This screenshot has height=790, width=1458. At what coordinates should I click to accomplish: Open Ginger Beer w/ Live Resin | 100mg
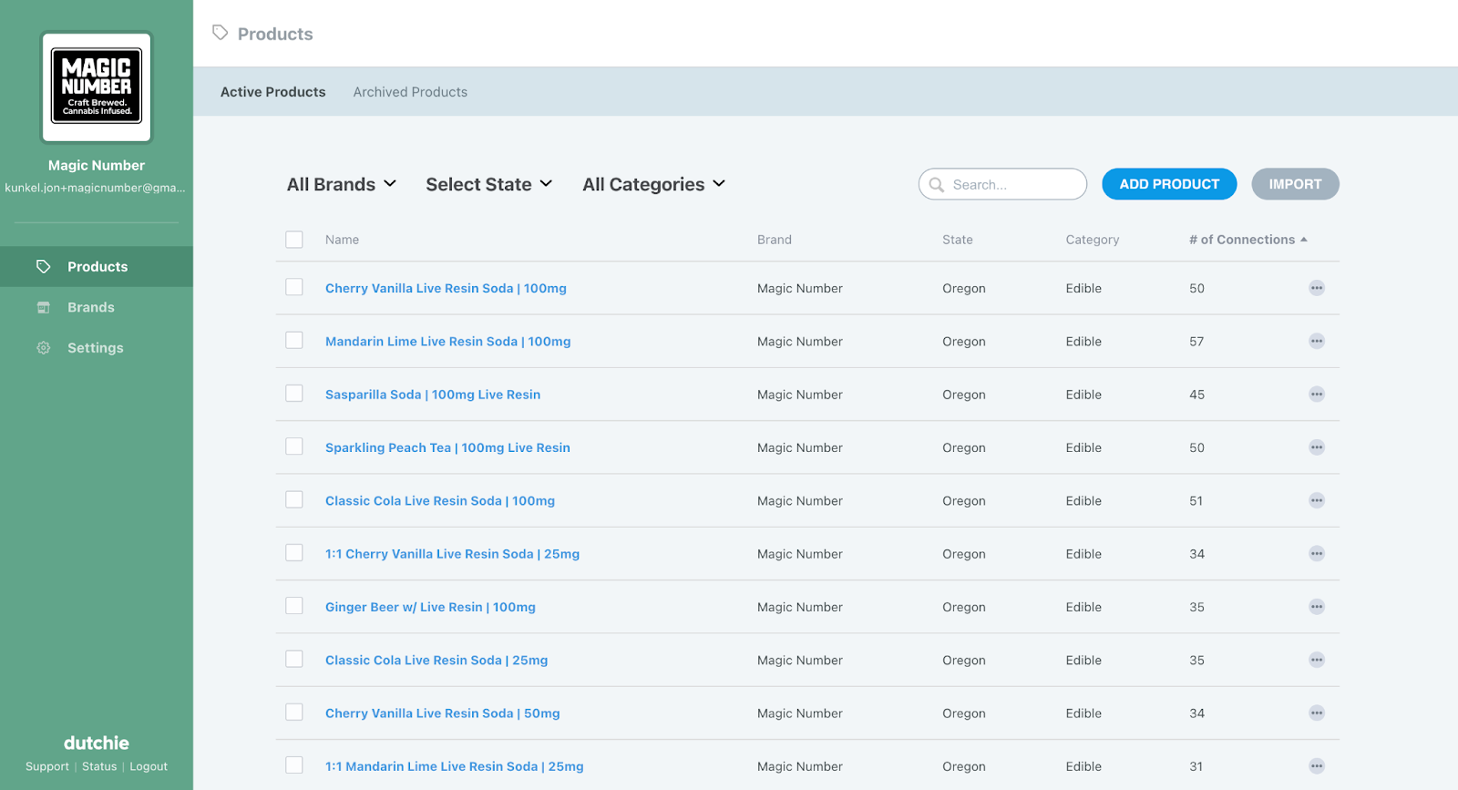tap(430, 607)
